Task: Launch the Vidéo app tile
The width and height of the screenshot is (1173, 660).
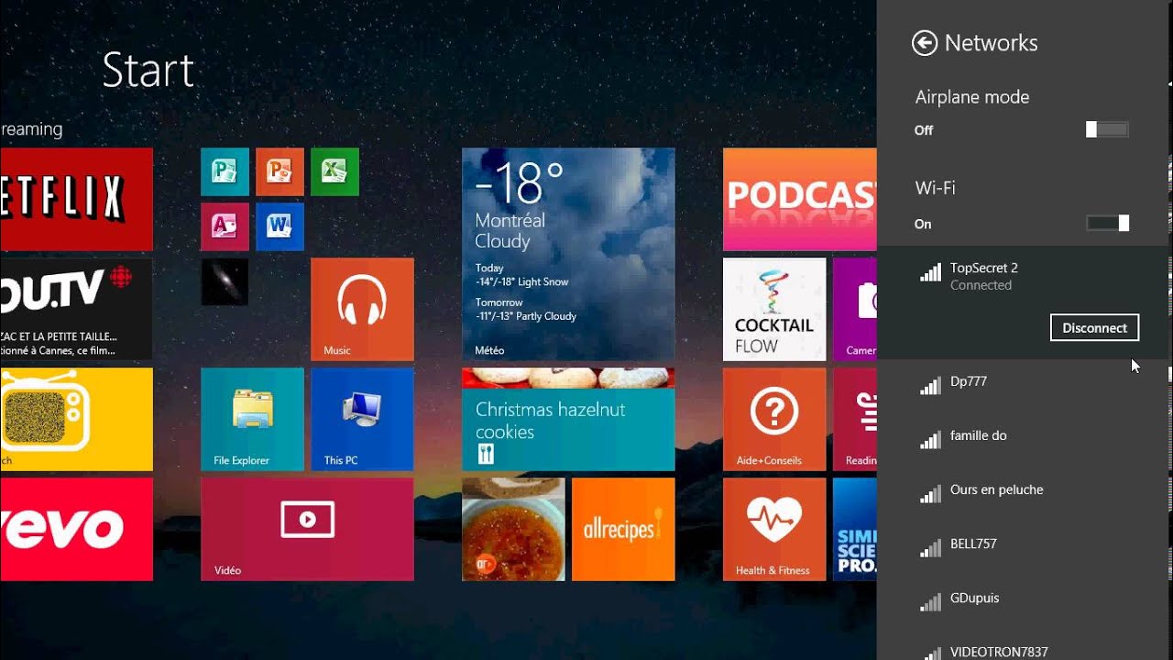Action: click(x=307, y=529)
